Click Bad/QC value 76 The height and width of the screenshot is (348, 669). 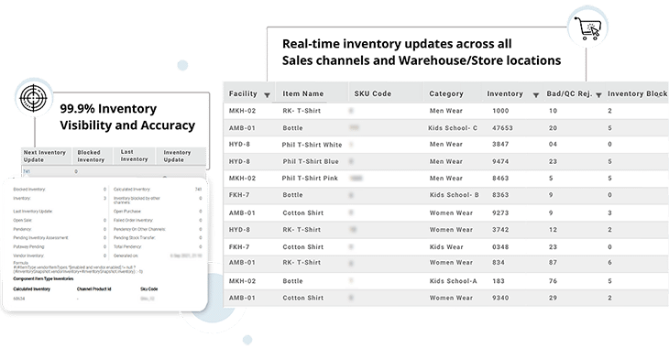pos(553,281)
